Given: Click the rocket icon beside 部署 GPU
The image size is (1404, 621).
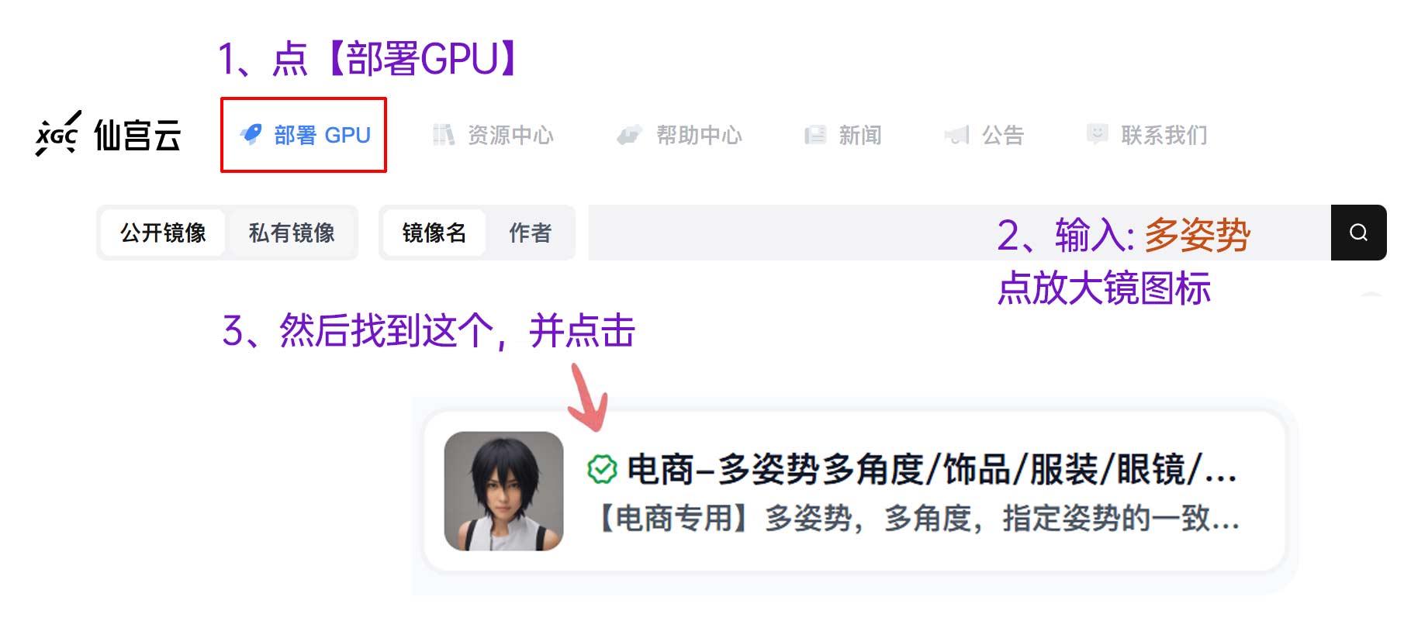Looking at the screenshot, I should tap(251, 135).
